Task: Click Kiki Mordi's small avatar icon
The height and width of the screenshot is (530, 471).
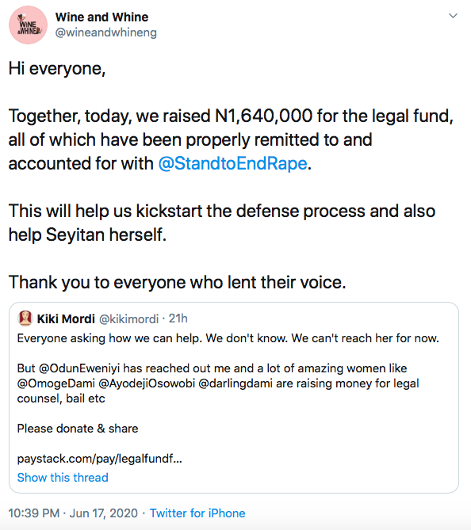Action: (x=25, y=318)
